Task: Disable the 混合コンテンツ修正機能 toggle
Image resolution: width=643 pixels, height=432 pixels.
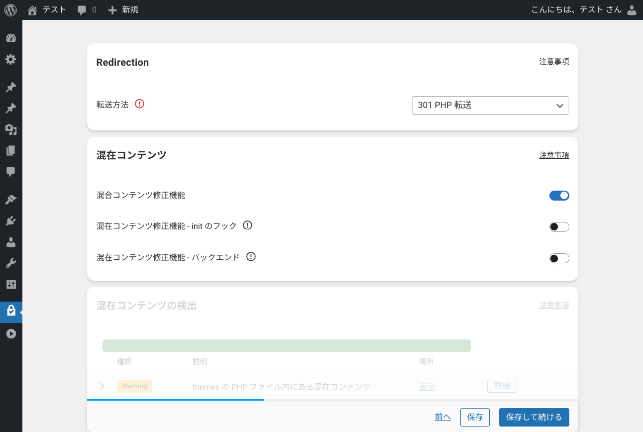Action: [x=559, y=196]
